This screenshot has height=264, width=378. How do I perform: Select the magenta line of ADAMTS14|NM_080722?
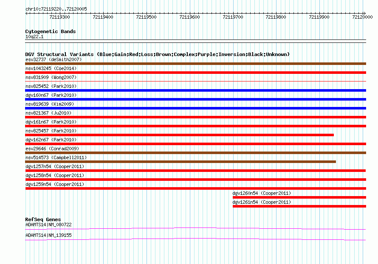pyautogui.click(x=195, y=228)
